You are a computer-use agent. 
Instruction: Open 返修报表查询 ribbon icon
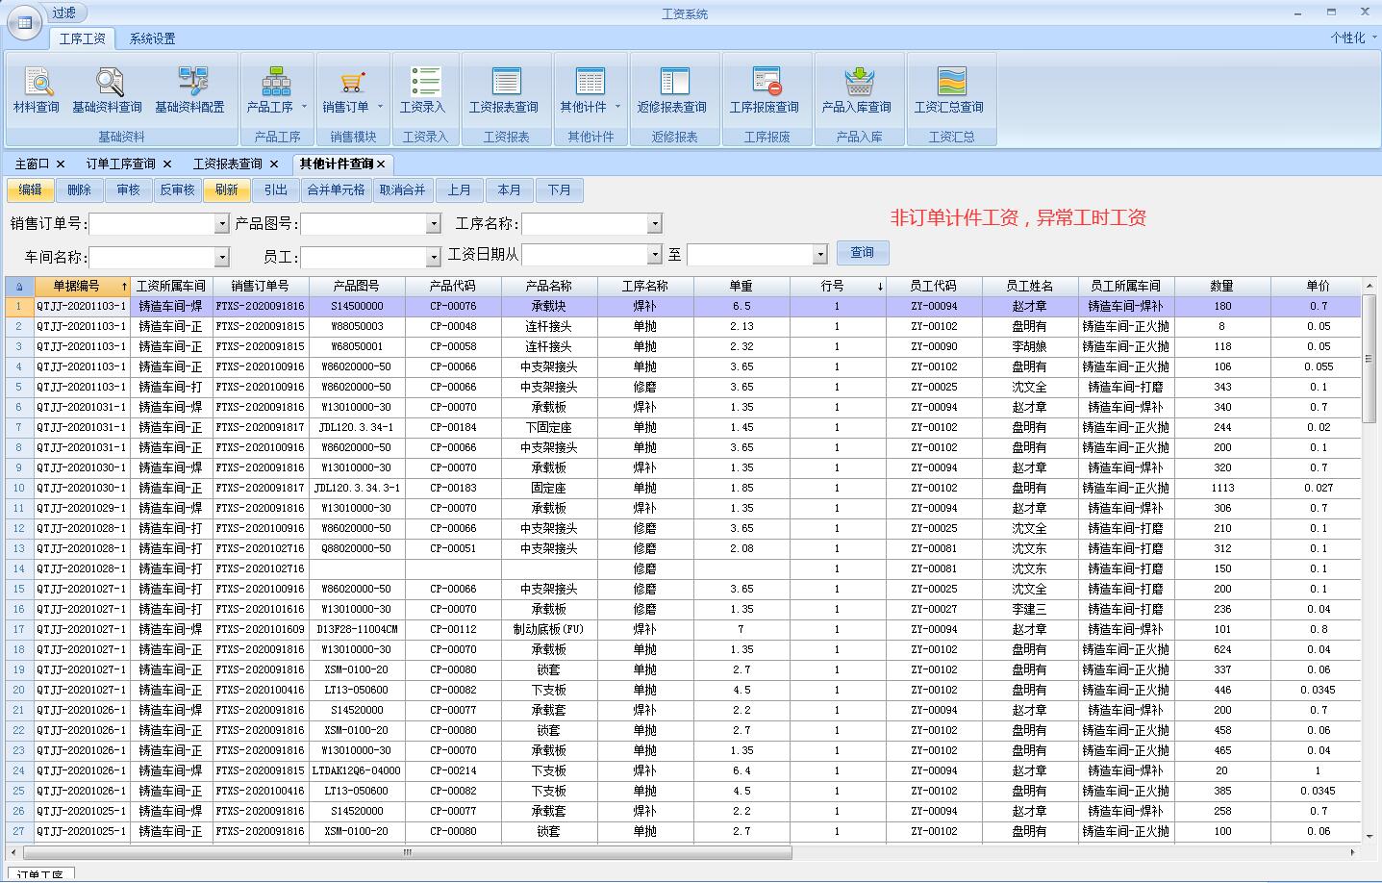coord(671,90)
